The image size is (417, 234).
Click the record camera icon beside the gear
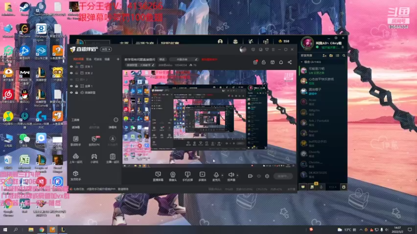250,176
